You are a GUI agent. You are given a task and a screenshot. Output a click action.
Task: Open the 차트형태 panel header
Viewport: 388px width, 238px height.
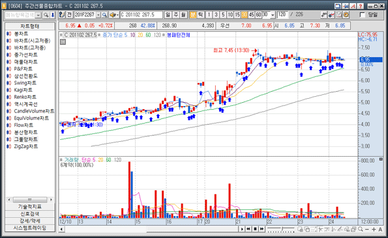30,26
